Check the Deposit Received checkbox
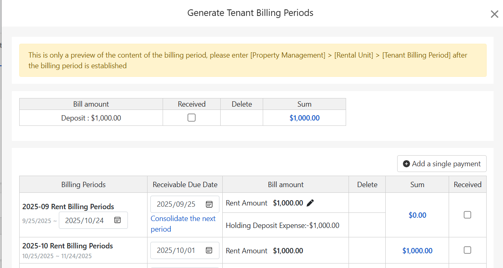Image resolution: width=503 pixels, height=268 pixels. [191, 118]
